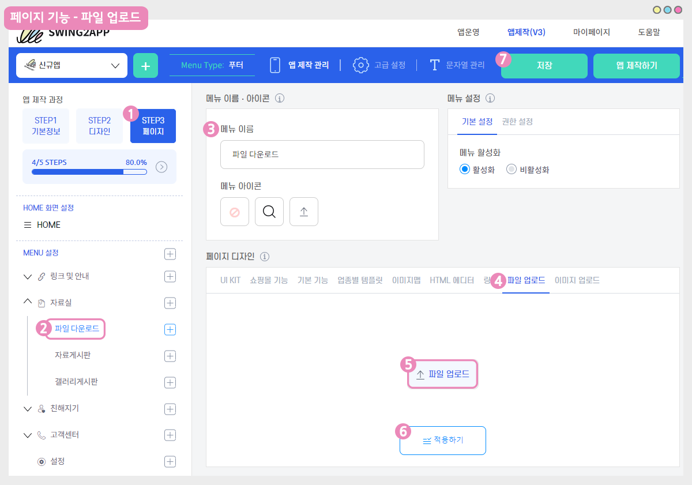Open the 이미지 업로드 tab
This screenshot has height=485, width=692.
(x=577, y=280)
